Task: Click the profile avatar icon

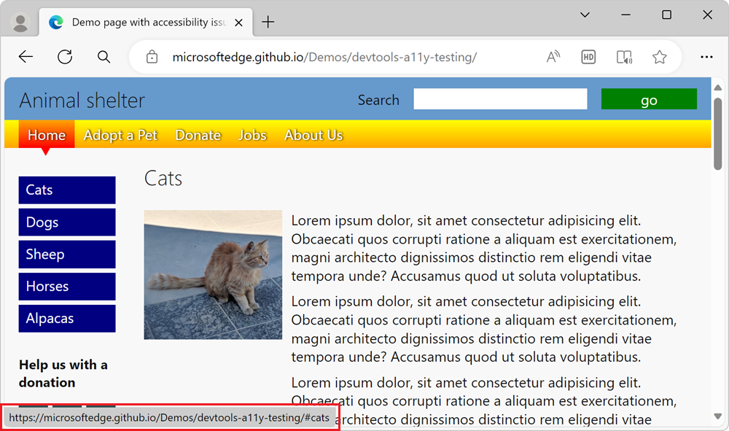Action: coord(20,23)
